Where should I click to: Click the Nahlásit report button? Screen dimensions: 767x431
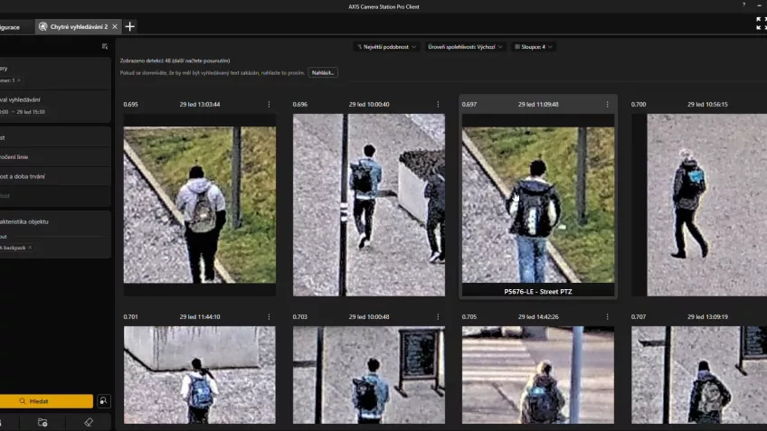pyautogui.click(x=322, y=72)
